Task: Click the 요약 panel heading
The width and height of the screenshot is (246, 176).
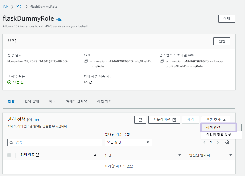Action: [x=12, y=41]
